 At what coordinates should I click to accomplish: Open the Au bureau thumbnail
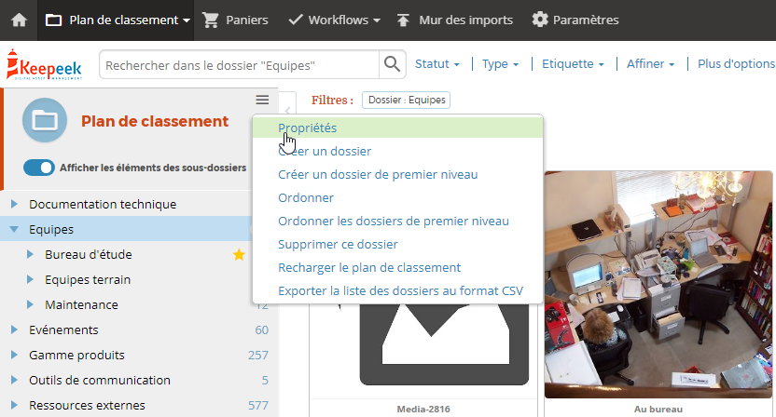coord(658,285)
